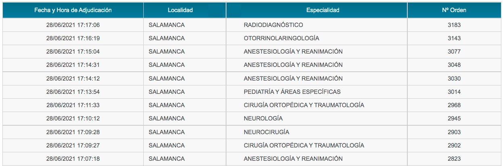Select order number 2902
Viewport: 503px width, 166px height.
pos(454,145)
